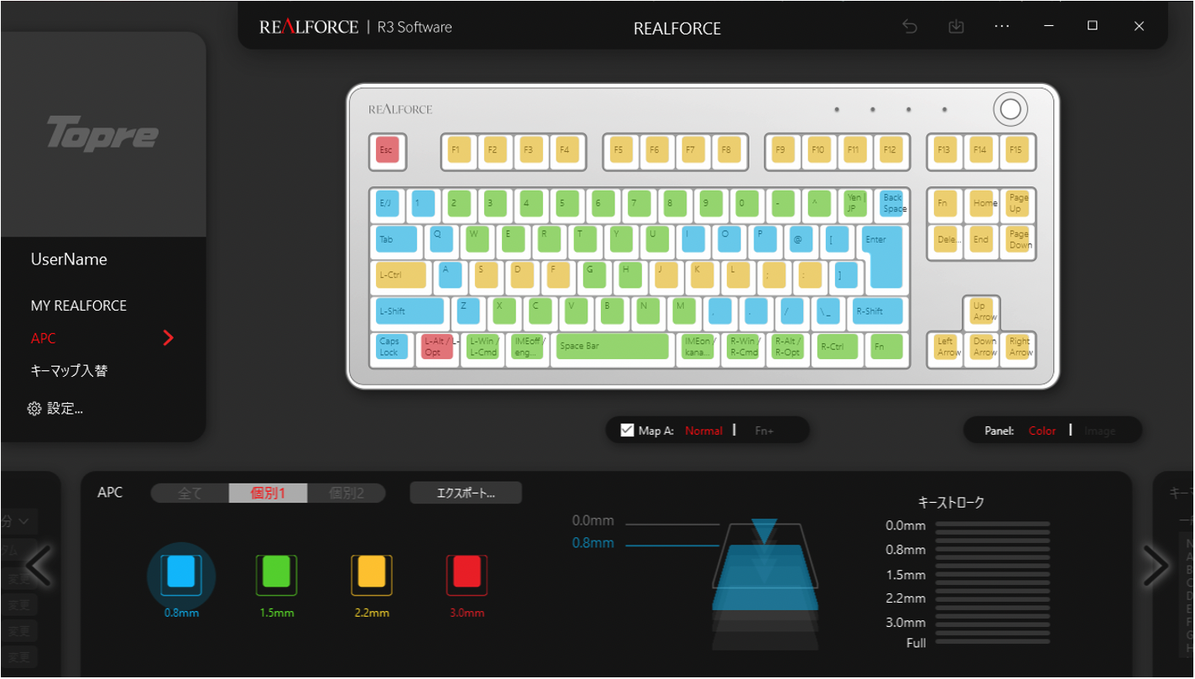Go to the next panel with the right arrow

click(1156, 567)
